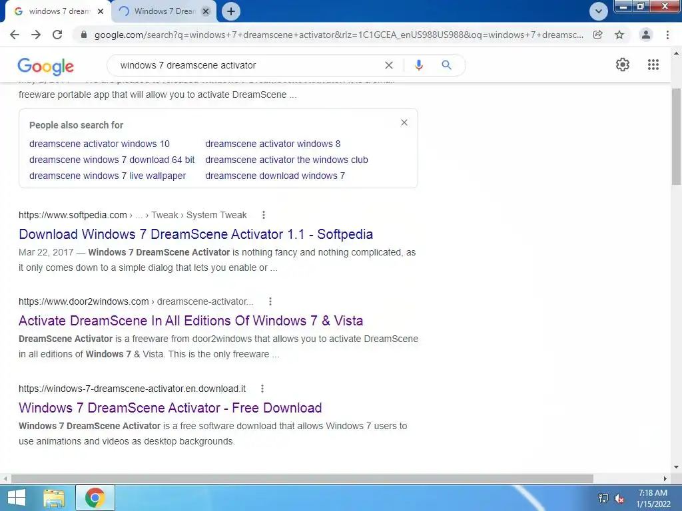The width and height of the screenshot is (682, 511).
Task: Close the loading Windows 7 Dream tab
Action: coord(206,11)
